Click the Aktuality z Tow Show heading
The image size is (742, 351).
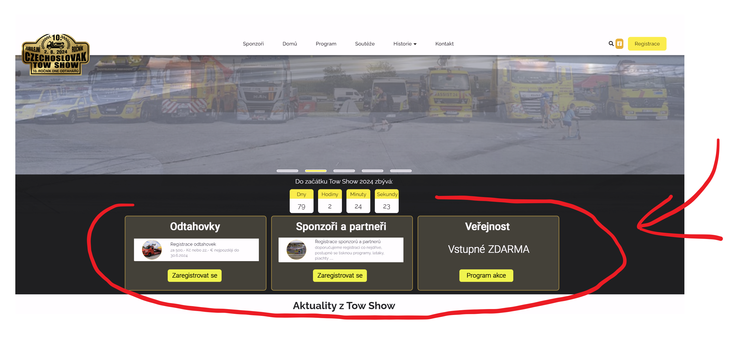click(x=344, y=306)
